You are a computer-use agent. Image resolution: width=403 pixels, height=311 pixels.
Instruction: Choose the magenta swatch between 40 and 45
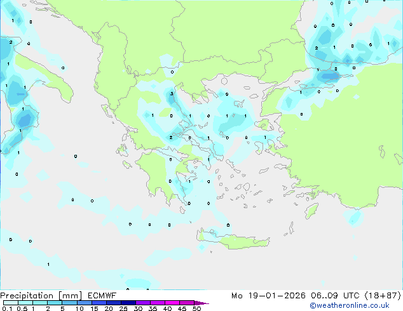(172, 303)
